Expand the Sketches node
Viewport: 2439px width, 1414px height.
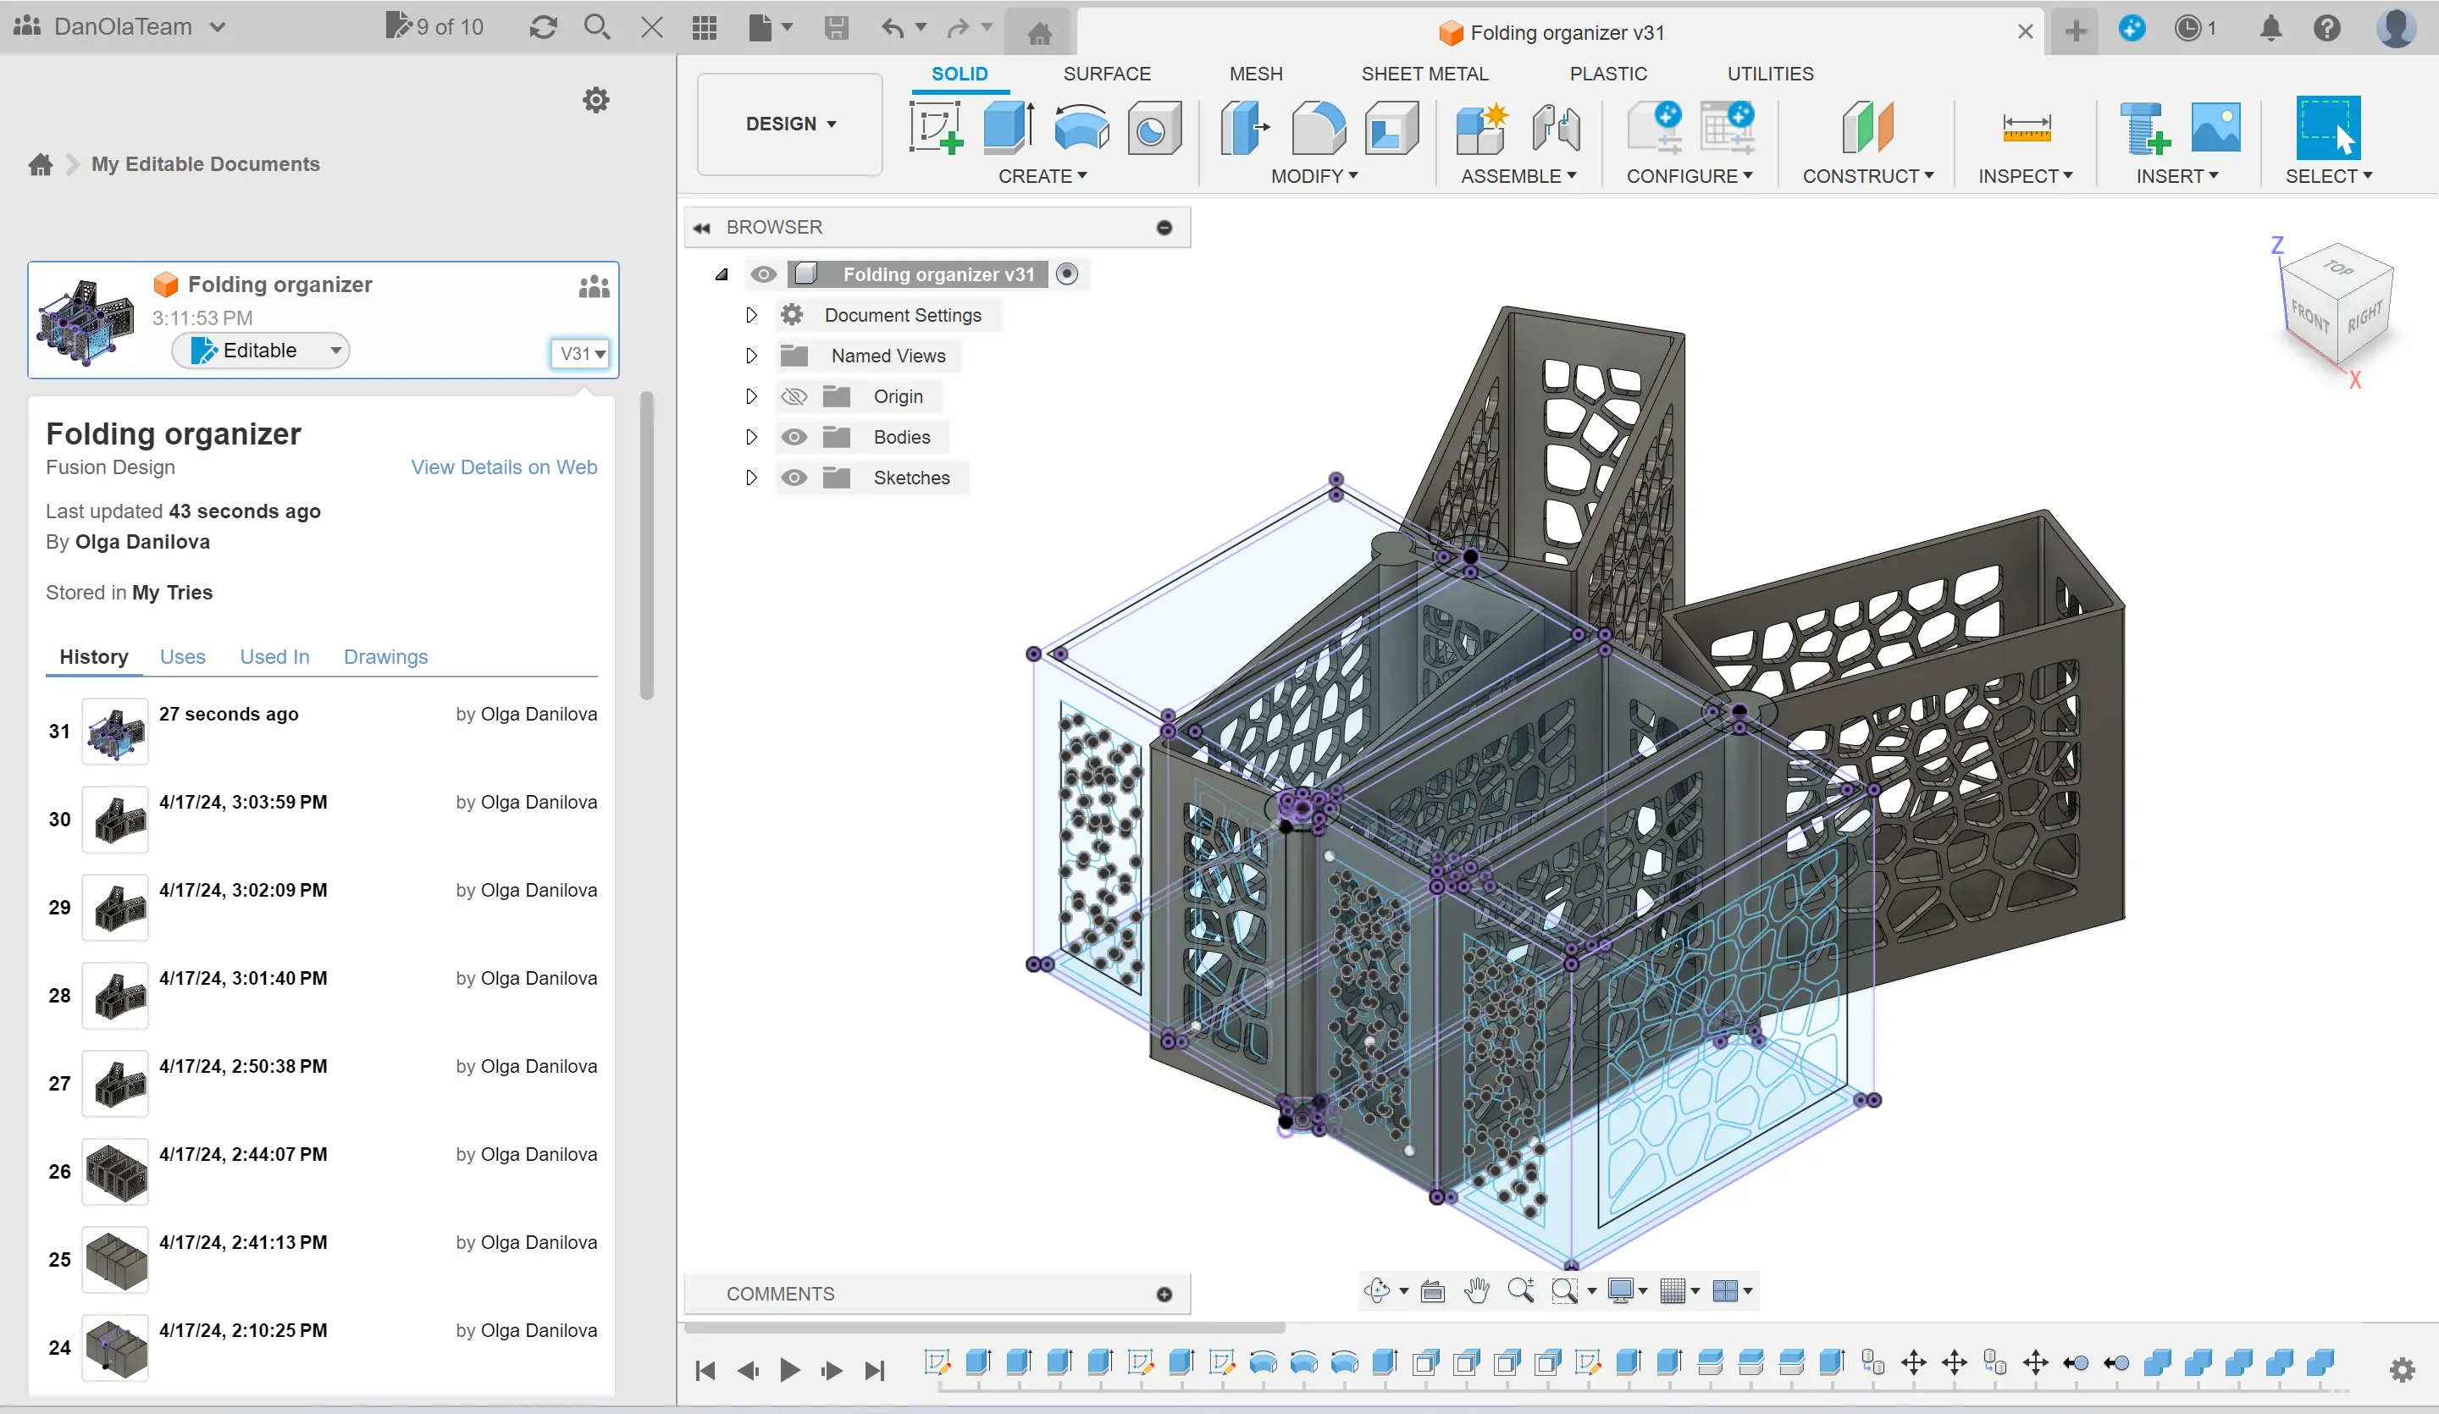pos(751,478)
